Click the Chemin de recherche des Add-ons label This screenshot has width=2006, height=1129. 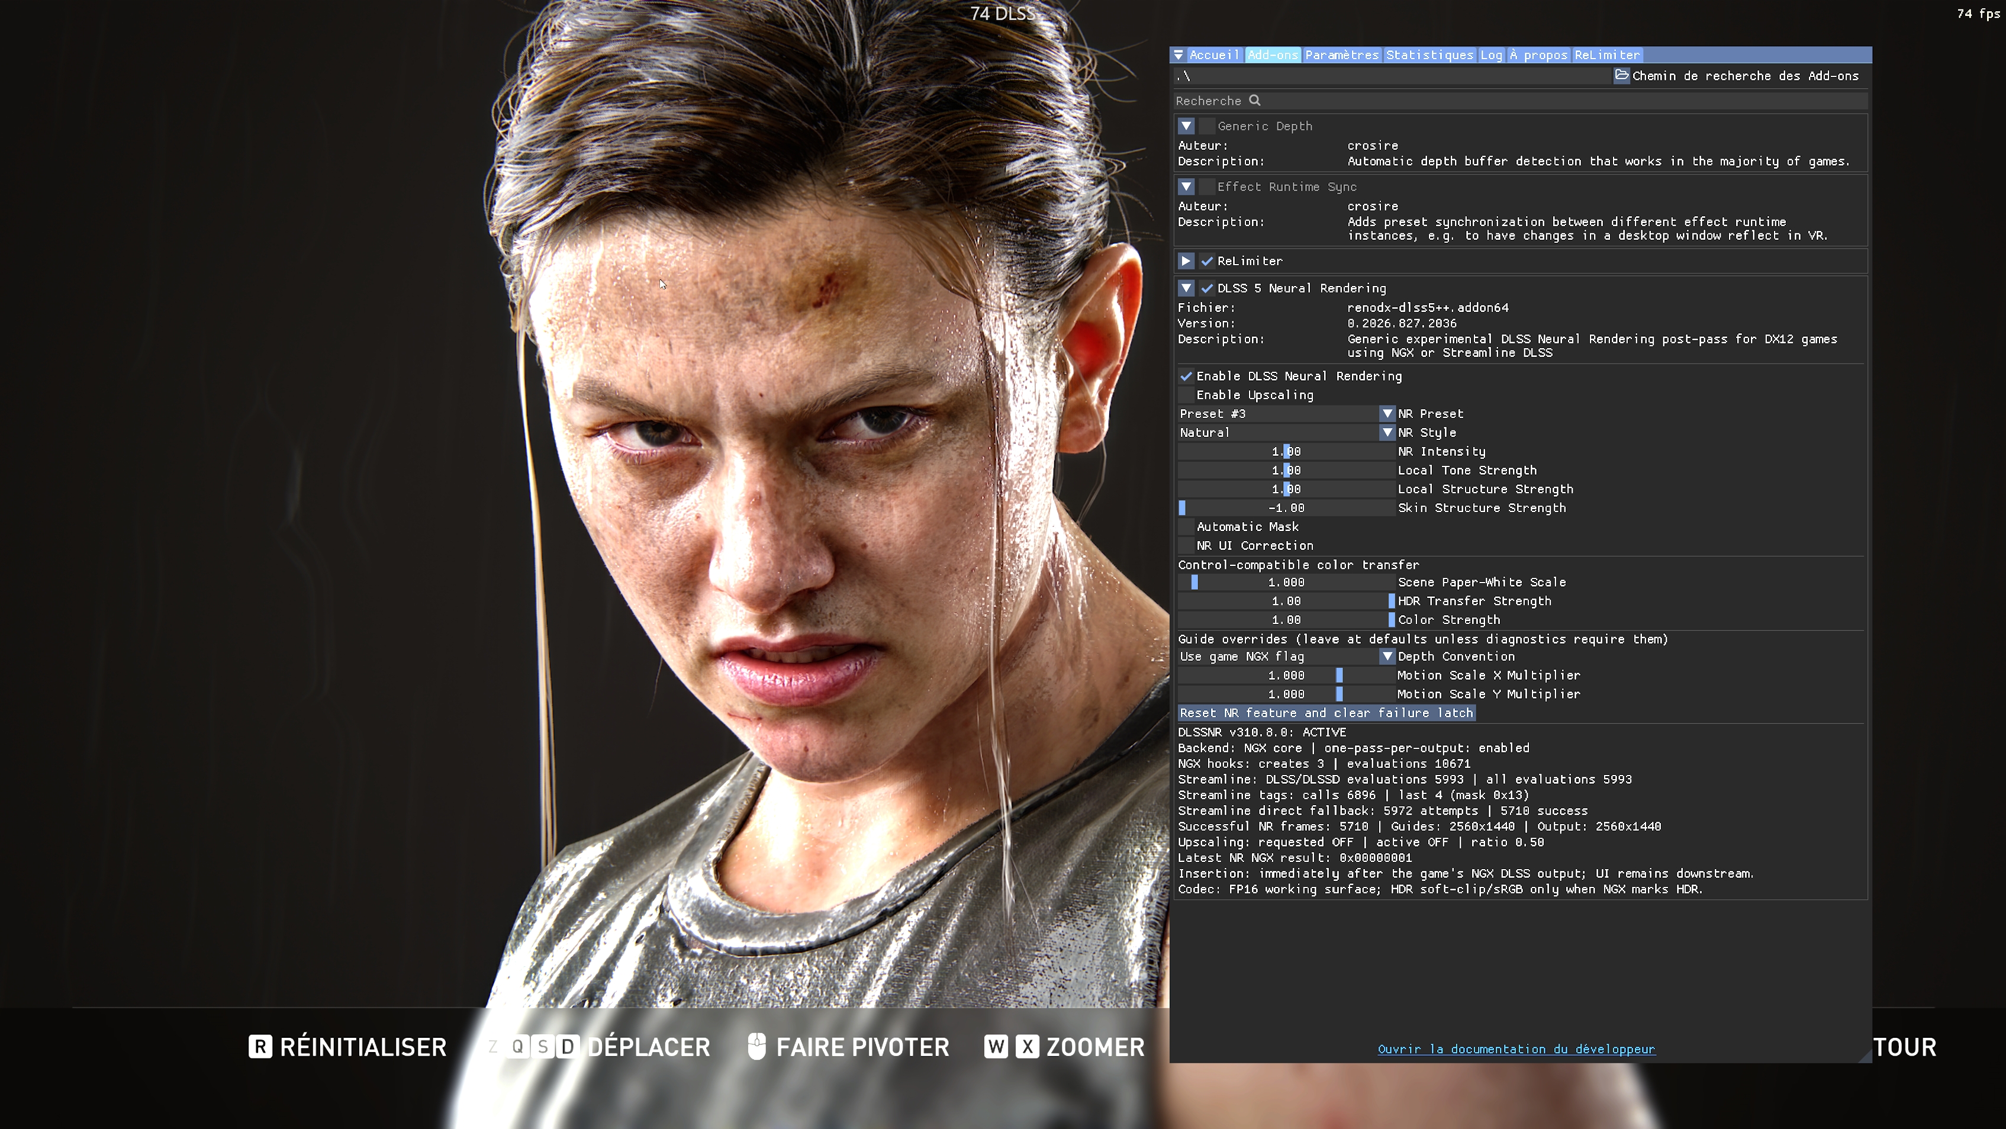pyautogui.click(x=1745, y=76)
